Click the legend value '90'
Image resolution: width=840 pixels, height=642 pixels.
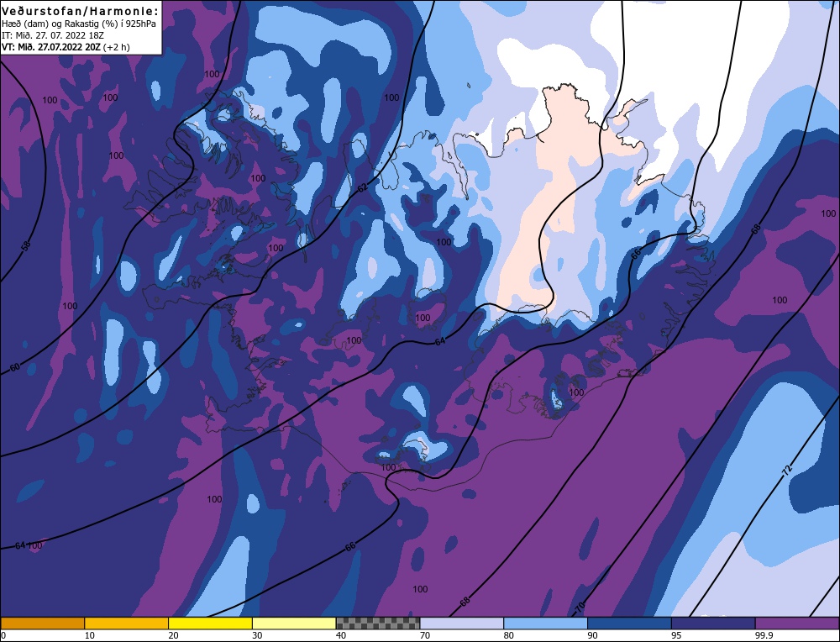pos(592,635)
